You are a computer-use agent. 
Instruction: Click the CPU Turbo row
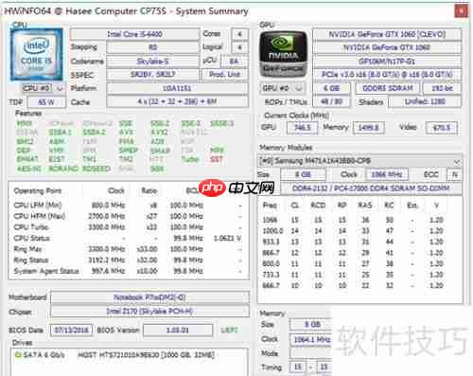point(128,227)
